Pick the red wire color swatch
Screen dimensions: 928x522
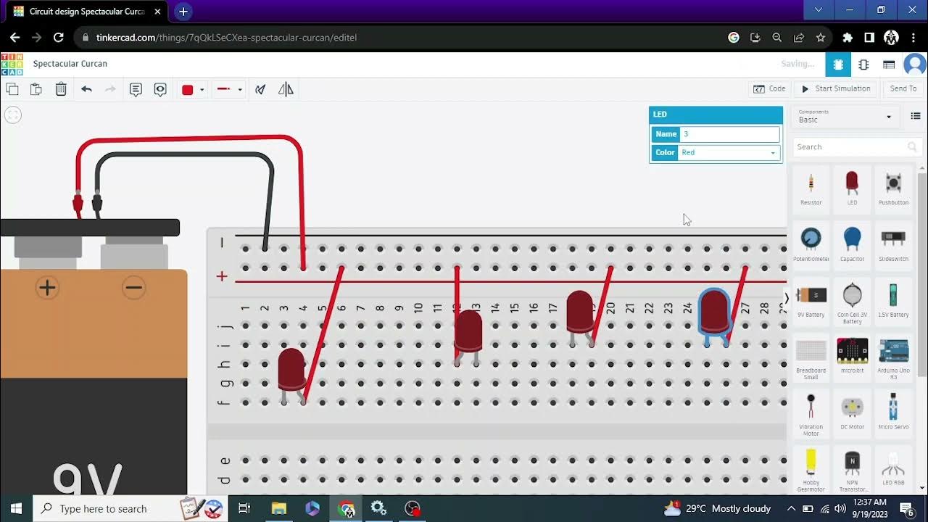click(187, 90)
